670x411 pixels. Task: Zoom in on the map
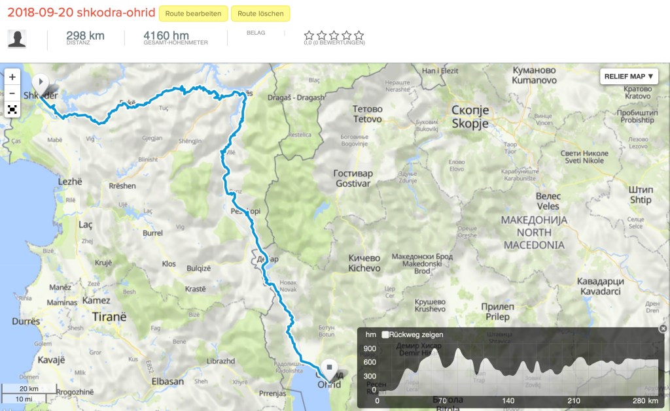(x=12, y=77)
